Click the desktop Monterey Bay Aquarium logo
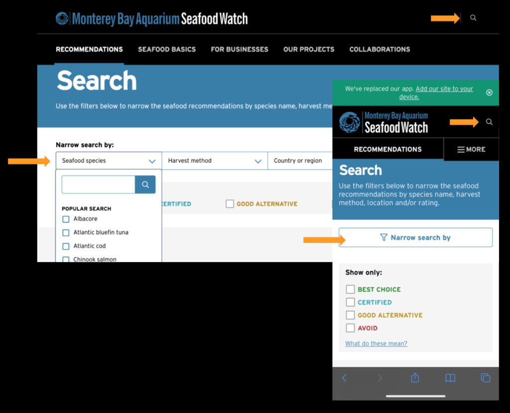Image resolution: width=510 pixels, height=413 pixels. pos(151,18)
